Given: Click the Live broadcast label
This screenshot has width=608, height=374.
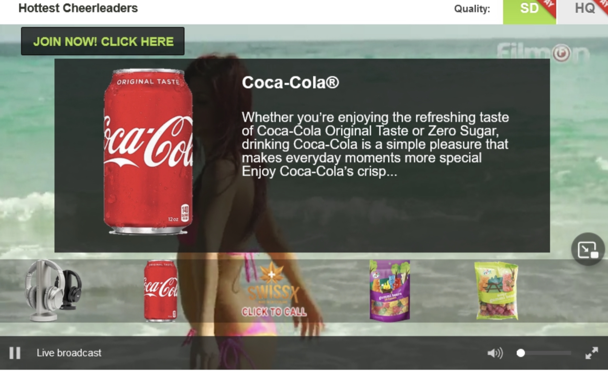Looking at the screenshot, I should (69, 353).
